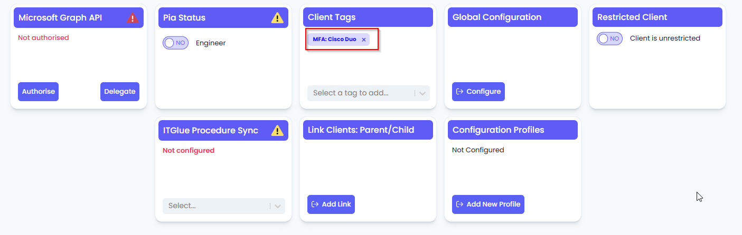Image resolution: width=742 pixels, height=235 pixels.
Task: Click the Add New Profile button
Action: point(488,204)
